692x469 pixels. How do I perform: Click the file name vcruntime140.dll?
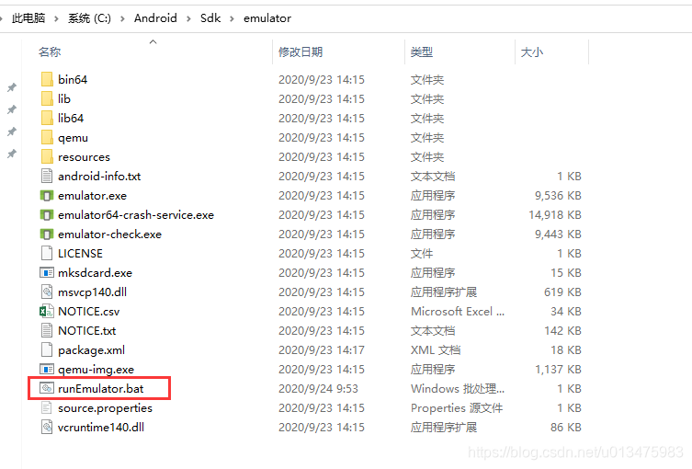tap(101, 428)
